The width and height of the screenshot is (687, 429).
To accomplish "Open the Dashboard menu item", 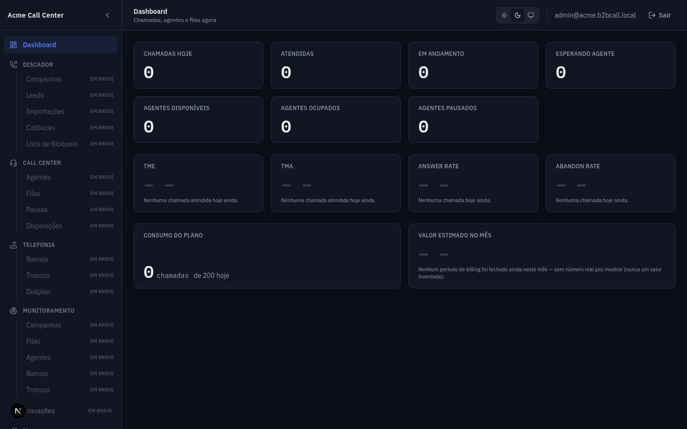I will [61, 45].
